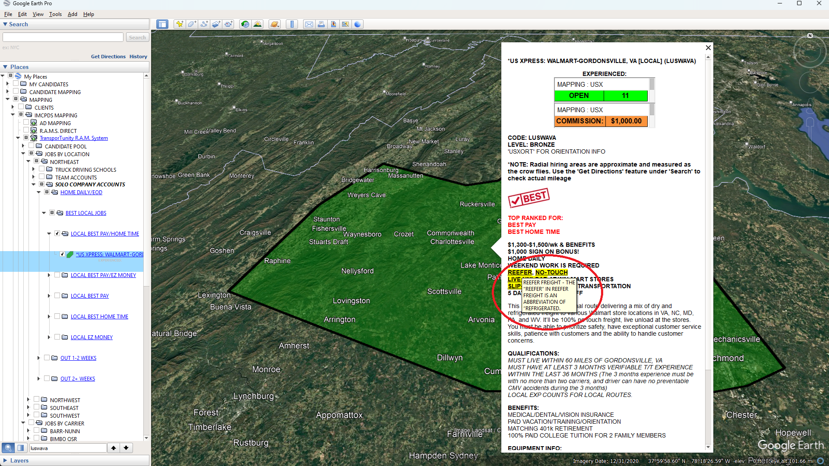829x466 pixels.
Task: Click the Print toolbar icon
Action: [x=321, y=24]
